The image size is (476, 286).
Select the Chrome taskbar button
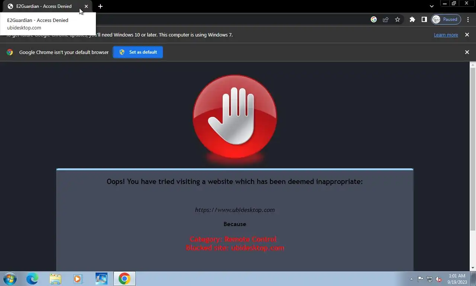pyautogui.click(x=125, y=279)
